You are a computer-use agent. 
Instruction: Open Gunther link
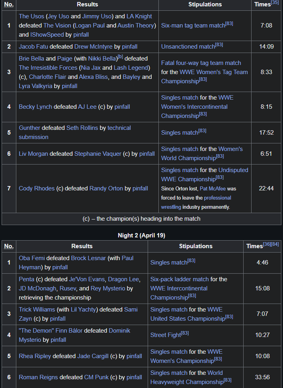tap(29, 128)
